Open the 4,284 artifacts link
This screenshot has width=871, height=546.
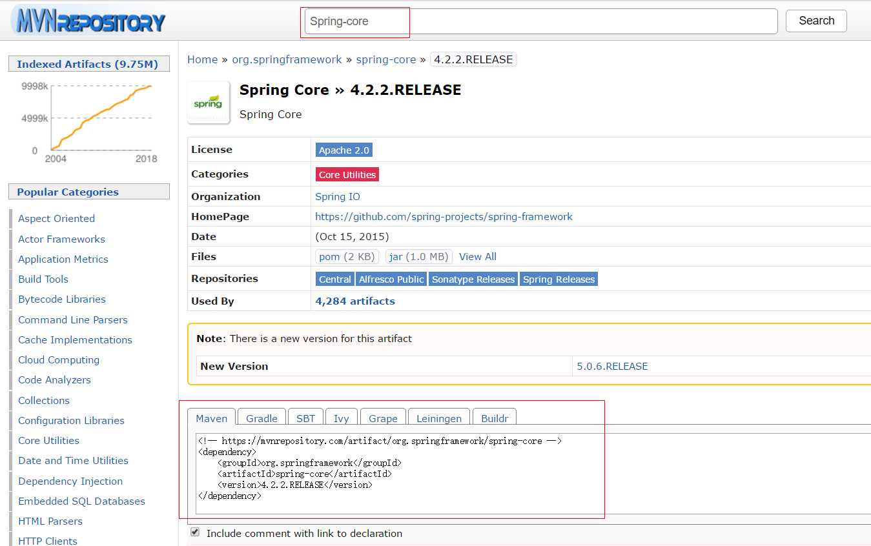[355, 301]
